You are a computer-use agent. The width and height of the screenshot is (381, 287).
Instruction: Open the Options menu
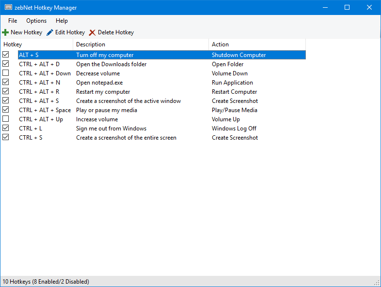coord(36,21)
